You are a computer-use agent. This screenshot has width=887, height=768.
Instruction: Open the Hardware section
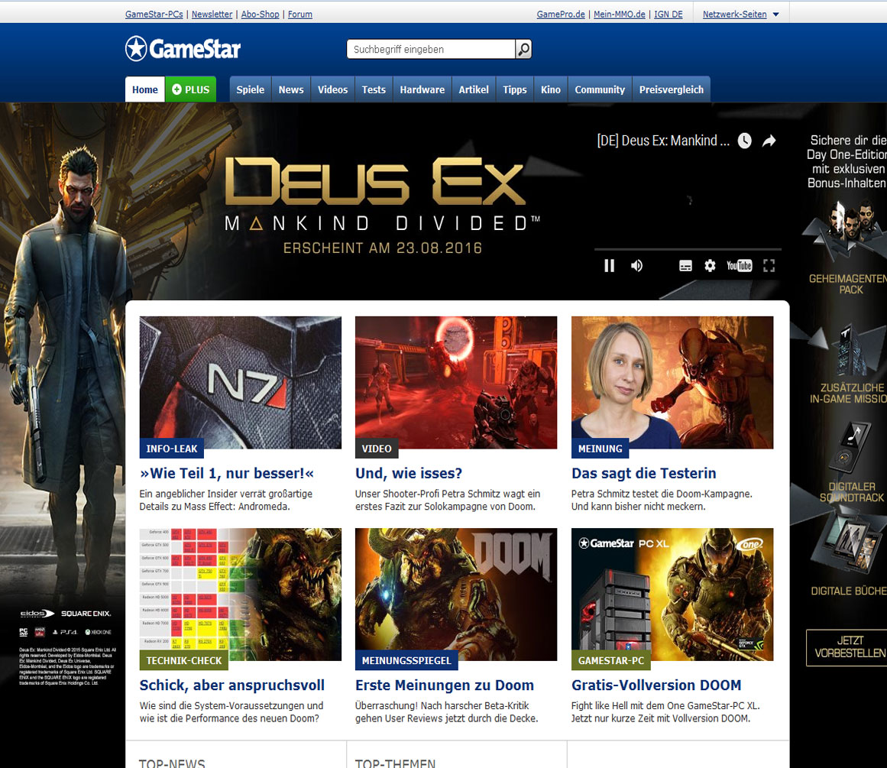(x=422, y=89)
